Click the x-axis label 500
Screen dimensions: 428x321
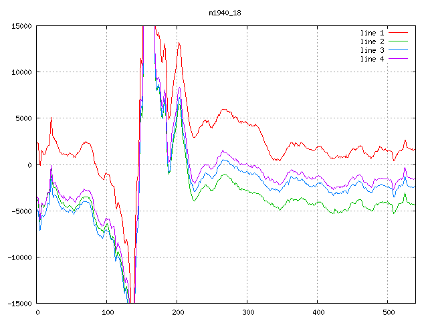pos(389,312)
